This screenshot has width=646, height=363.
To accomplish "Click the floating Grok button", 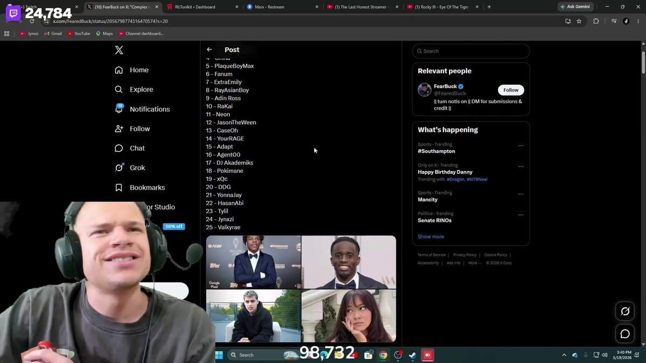I will pos(625,311).
